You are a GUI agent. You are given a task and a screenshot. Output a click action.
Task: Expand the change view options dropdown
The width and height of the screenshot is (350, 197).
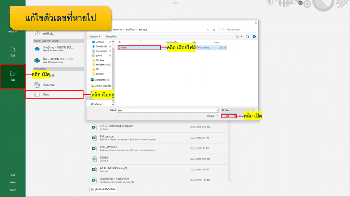tap(241, 36)
